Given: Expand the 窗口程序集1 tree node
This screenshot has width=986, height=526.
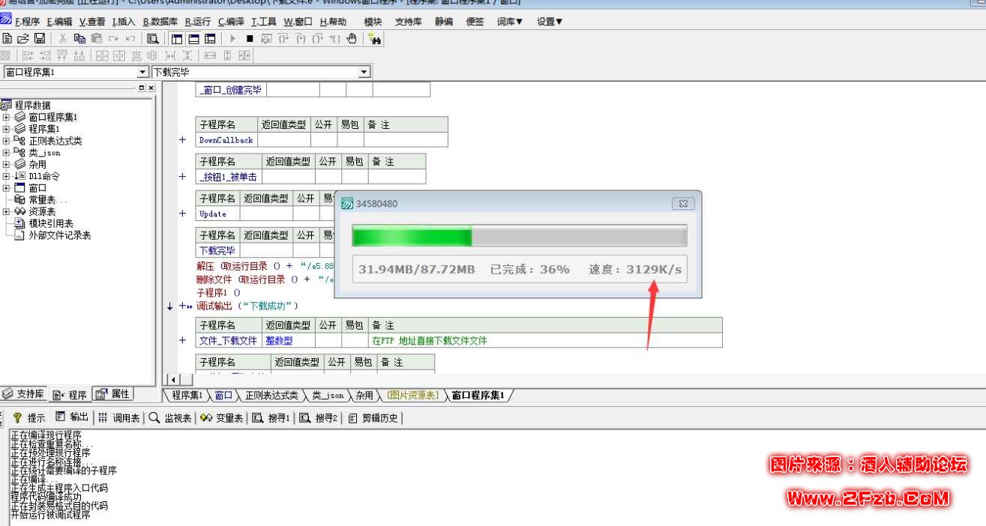Looking at the screenshot, I should tap(7, 118).
